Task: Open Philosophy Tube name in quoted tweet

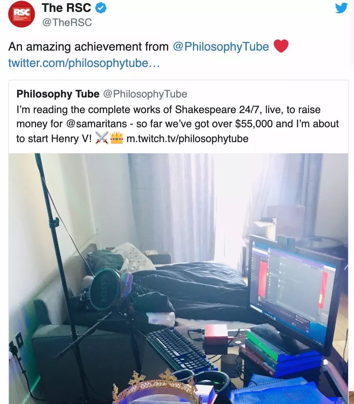Action: pyautogui.click(x=58, y=94)
